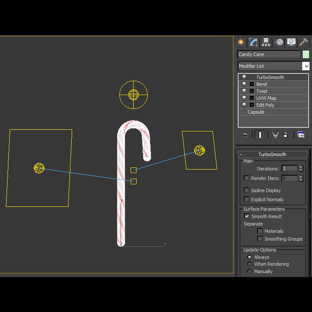This screenshot has width=312, height=312.
Task: Enable Separate by Materials checkbox
Action: [x=260, y=231]
